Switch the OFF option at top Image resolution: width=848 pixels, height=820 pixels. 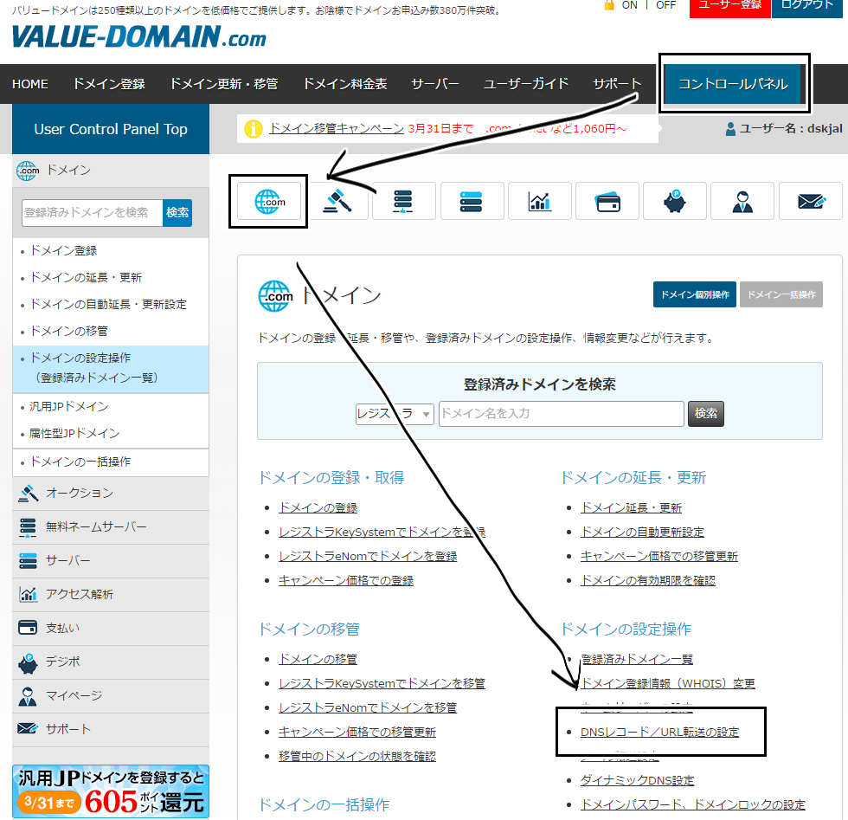665,5
